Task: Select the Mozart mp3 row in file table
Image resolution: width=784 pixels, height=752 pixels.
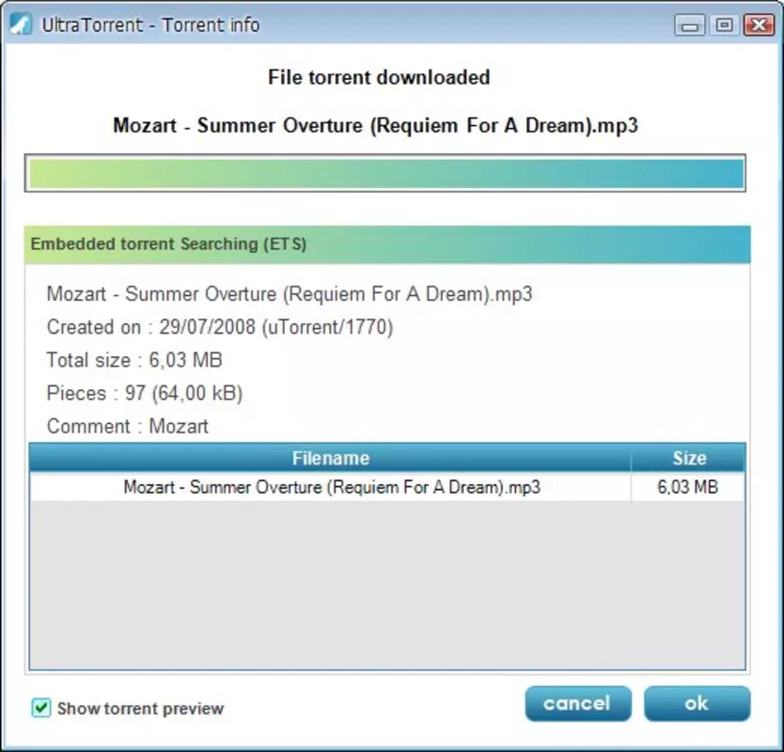Action: (x=387, y=487)
